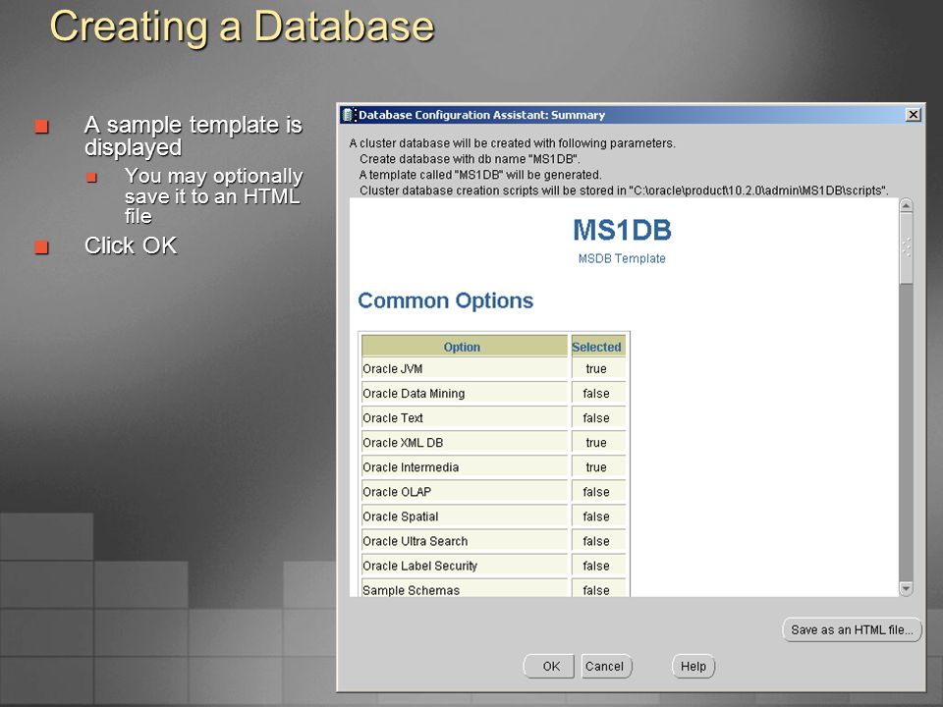This screenshot has height=707, width=943.
Task: Click Save as an HTML file button
Action: 852,629
